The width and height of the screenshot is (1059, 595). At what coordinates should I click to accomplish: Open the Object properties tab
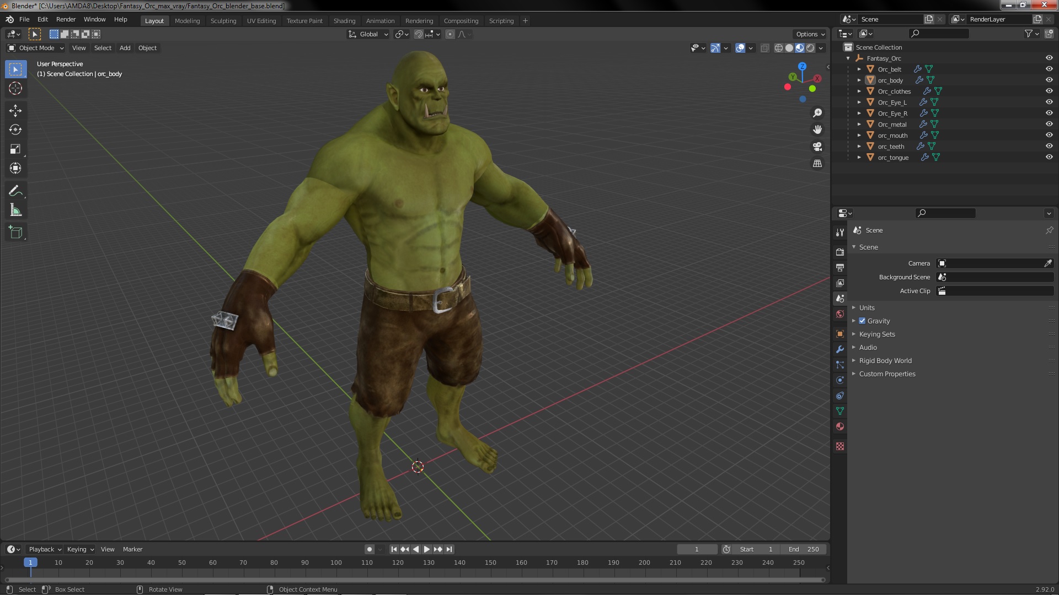pos(840,334)
